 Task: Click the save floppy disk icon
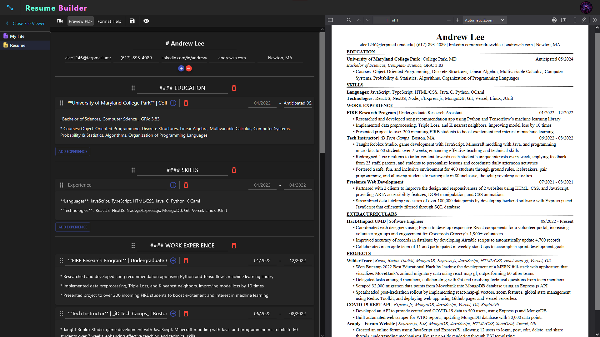click(132, 21)
